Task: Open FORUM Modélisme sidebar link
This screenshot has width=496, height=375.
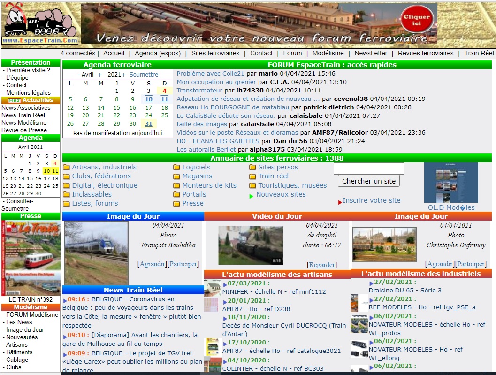Action: point(32,314)
